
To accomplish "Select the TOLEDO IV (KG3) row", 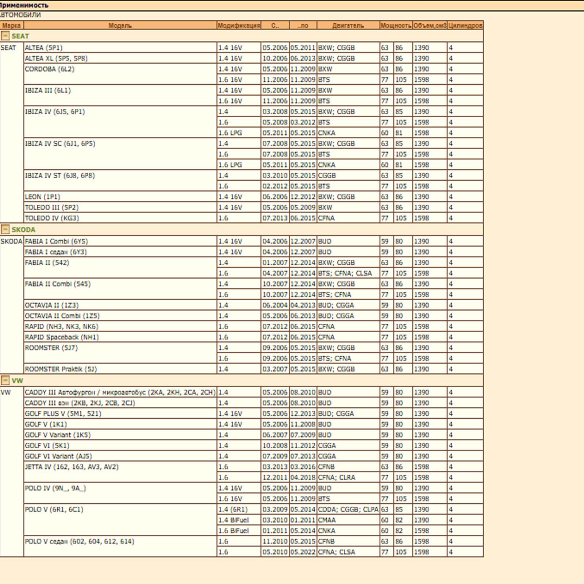I will (52, 218).
